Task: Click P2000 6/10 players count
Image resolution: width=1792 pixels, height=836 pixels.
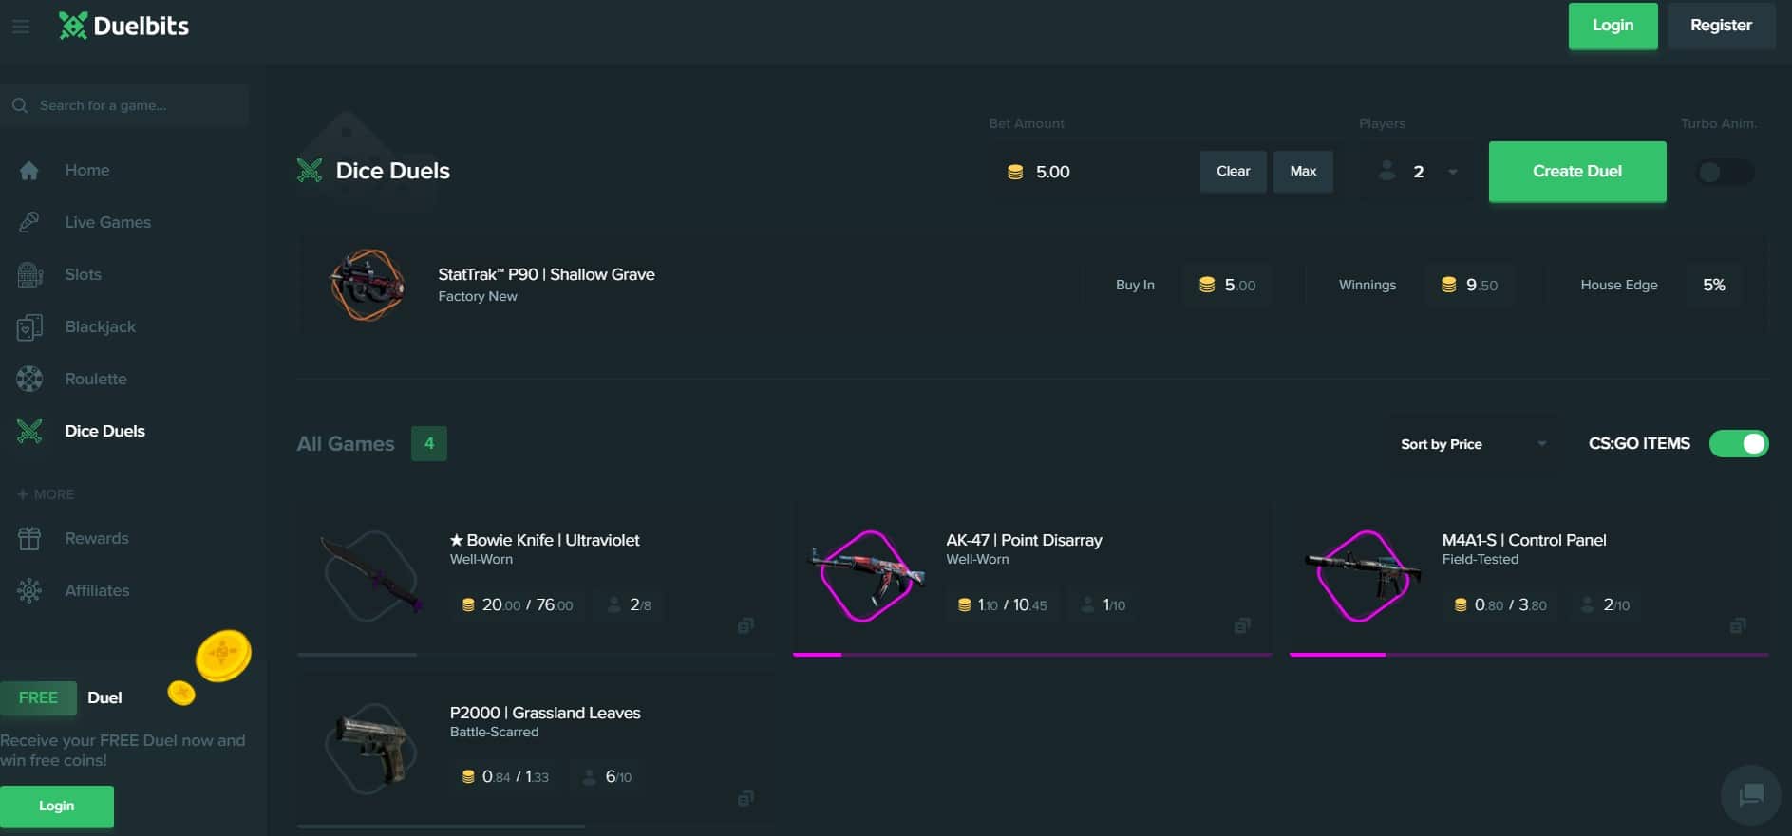Action: click(607, 776)
